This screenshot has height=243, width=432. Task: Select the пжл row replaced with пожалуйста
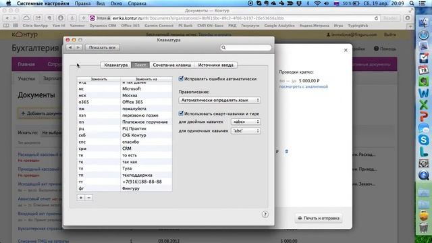point(124,109)
